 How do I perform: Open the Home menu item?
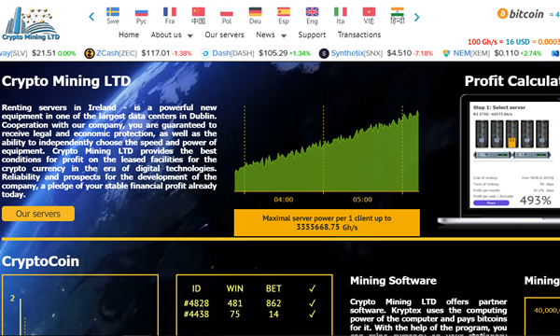[129, 35]
